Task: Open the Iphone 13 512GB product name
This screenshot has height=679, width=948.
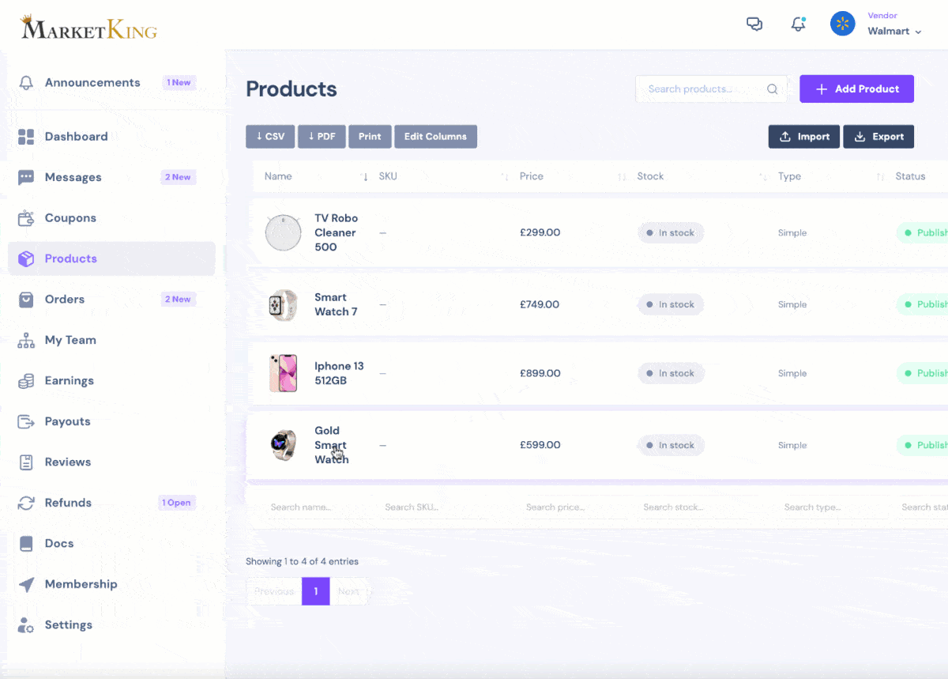Action: pyautogui.click(x=340, y=373)
